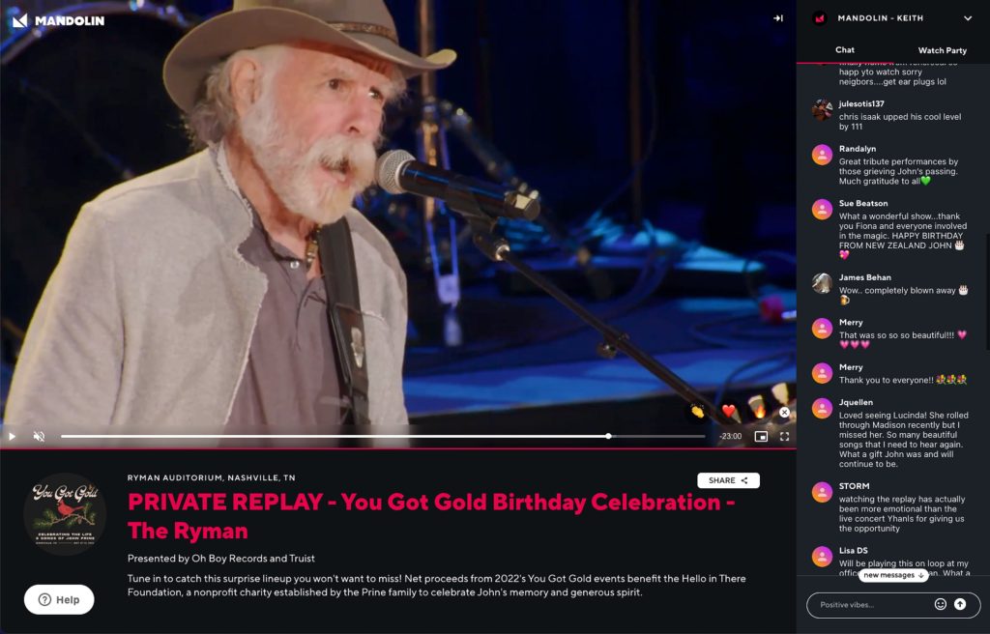The width and height of the screenshot is (990, 634).
Task: Send the fire emoji reaction
Action: (x=759, y=411)
